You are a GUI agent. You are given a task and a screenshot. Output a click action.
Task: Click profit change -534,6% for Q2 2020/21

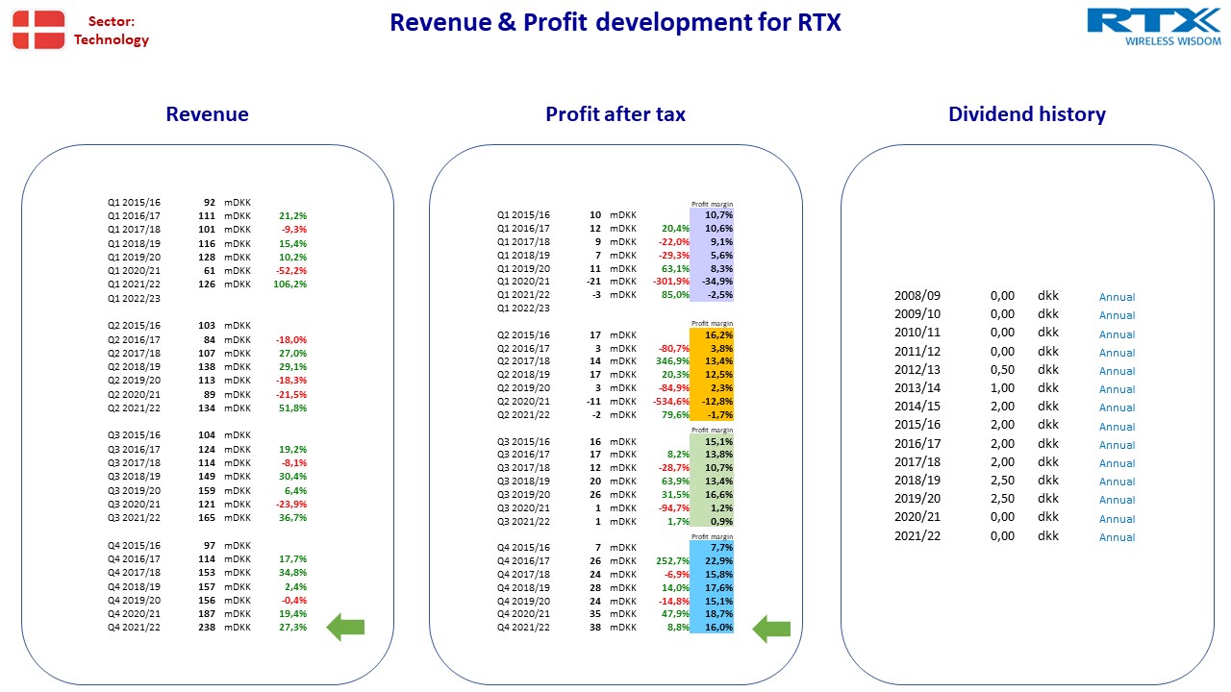pos(670,401)
